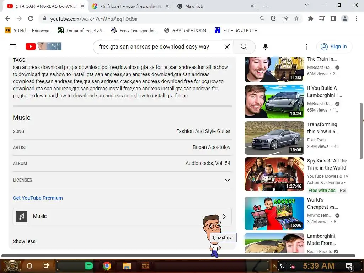
Task: Sign in to YouTube
Action: point(334,47)
